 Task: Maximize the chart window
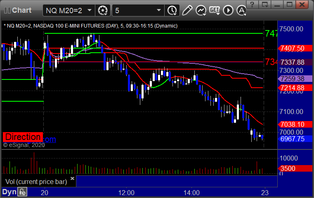[289, 4]
